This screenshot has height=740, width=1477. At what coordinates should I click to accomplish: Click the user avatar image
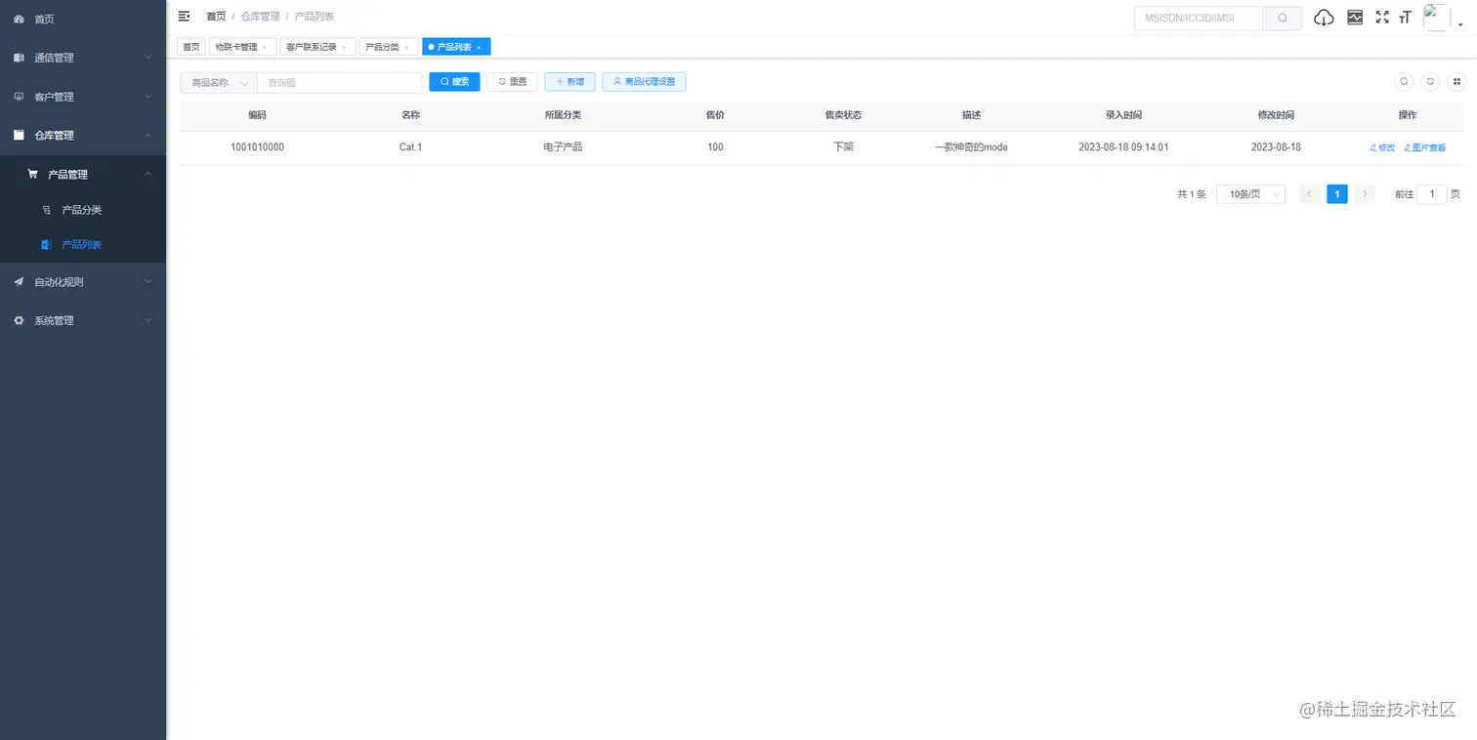[1436, 17]
